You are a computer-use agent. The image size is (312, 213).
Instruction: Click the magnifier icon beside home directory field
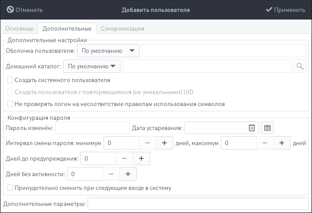[300, 67]
